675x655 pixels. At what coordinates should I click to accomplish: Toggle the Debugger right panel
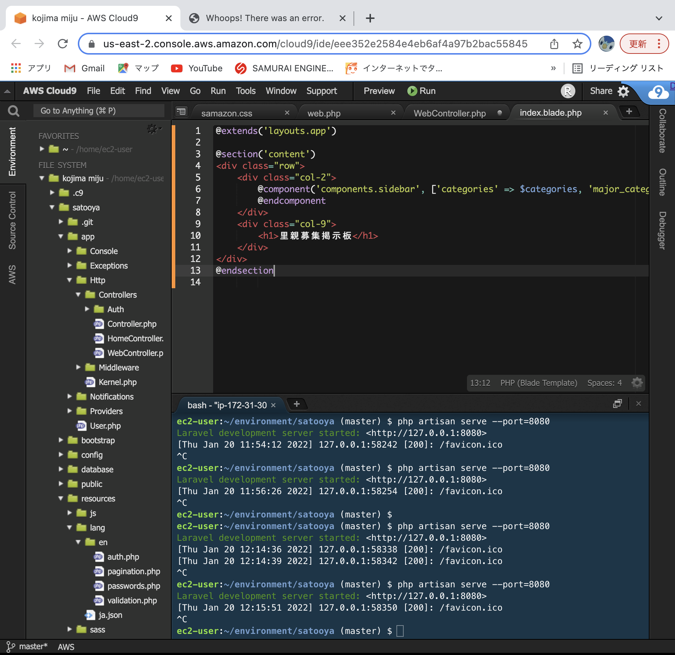click(x=662, y=231)
